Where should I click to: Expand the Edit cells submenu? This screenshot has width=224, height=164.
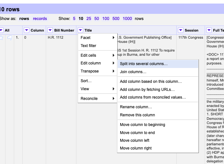[x=98, y=55]
